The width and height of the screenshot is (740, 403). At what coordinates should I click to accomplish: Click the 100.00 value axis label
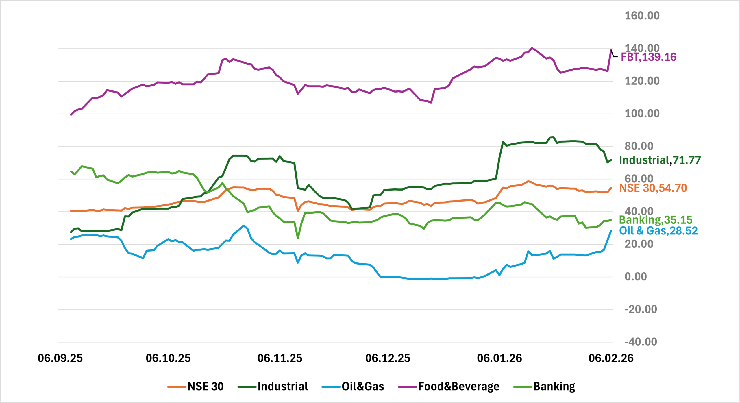(x=642, y=114)
